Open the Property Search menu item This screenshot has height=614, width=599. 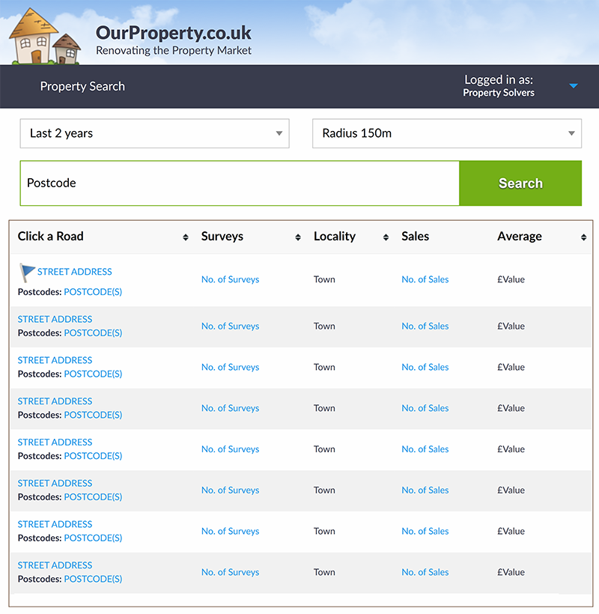[x=82, y=86]
